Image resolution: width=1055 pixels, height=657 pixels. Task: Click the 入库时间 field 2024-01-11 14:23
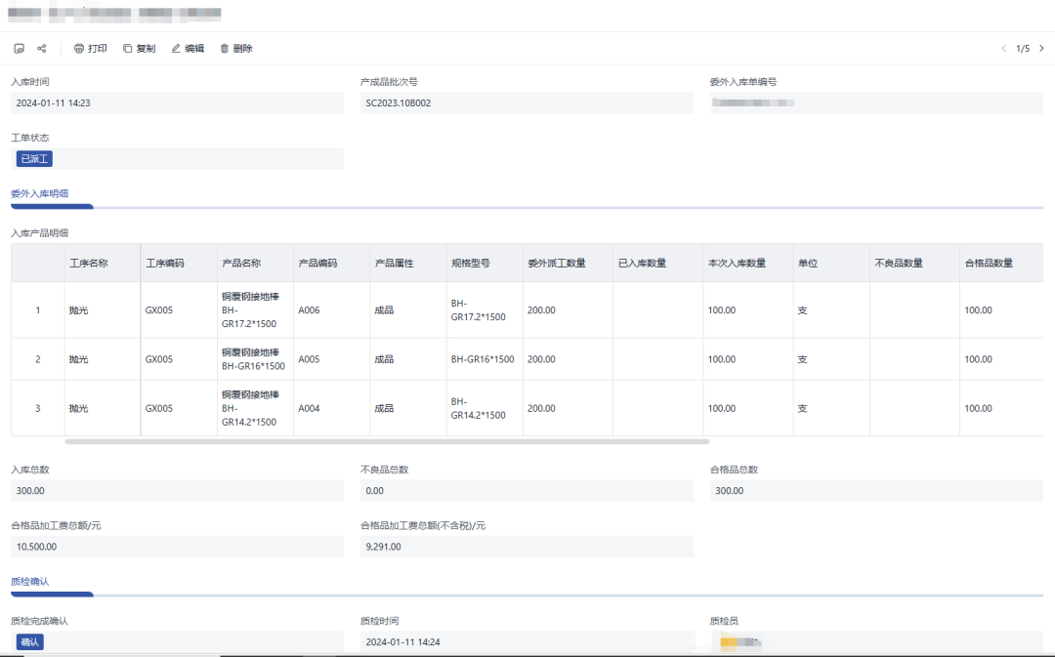tap(176, 103)
